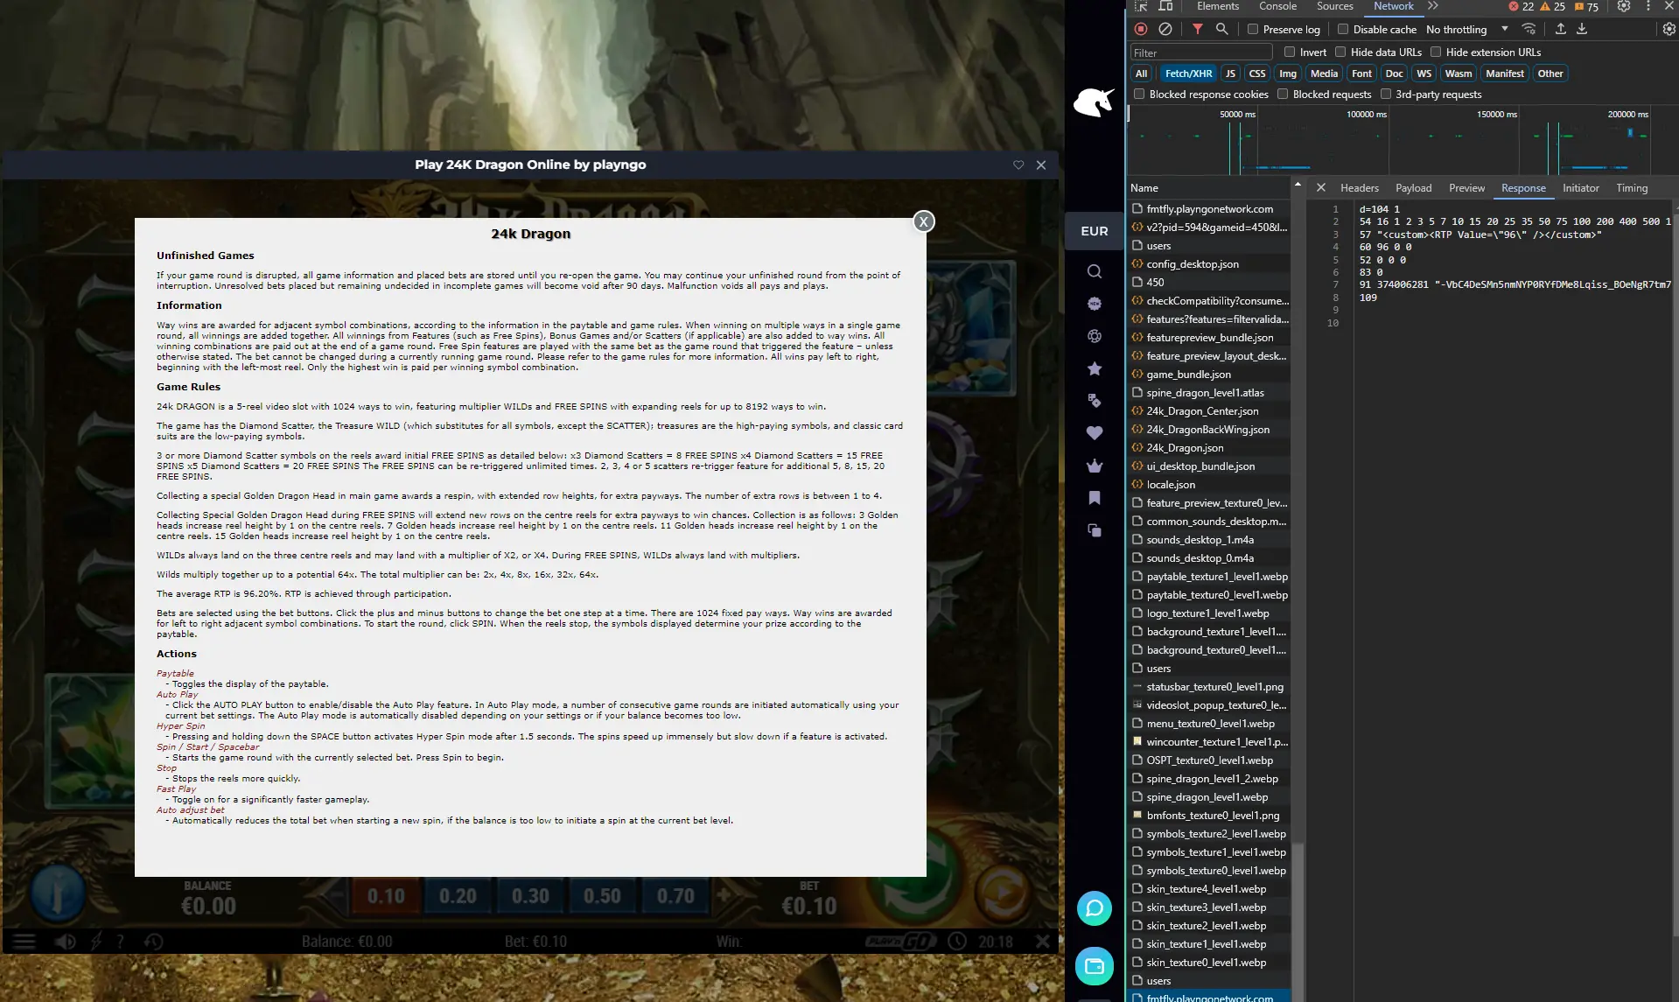Open sidebar star favorites icon
The height and width of the screenshot is (1002, 1679).
(x=1095, y=368)
